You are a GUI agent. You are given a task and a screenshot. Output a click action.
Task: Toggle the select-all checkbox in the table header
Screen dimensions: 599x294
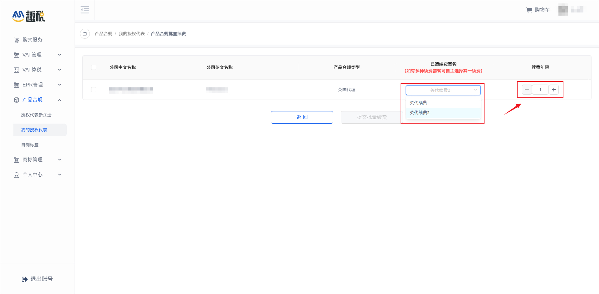coord(94,67)
